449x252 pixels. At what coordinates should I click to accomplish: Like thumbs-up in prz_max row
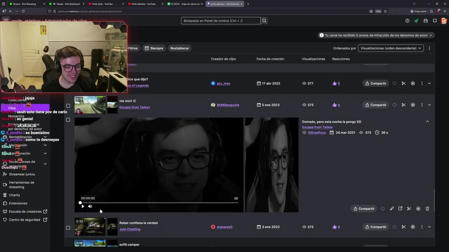pyautogui.click(x=334, y=83)
